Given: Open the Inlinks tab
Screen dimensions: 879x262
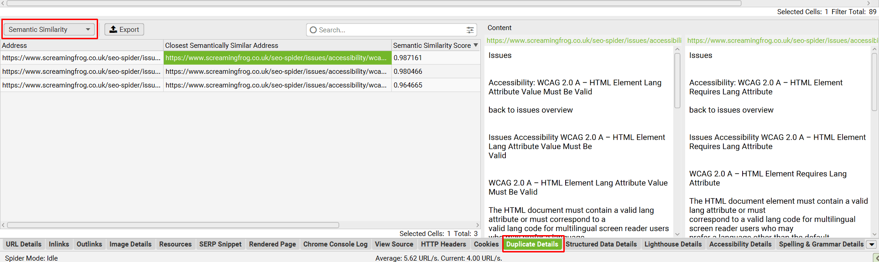Looking at the screenshot, I should pyautogui.click(x=59, y=244).
